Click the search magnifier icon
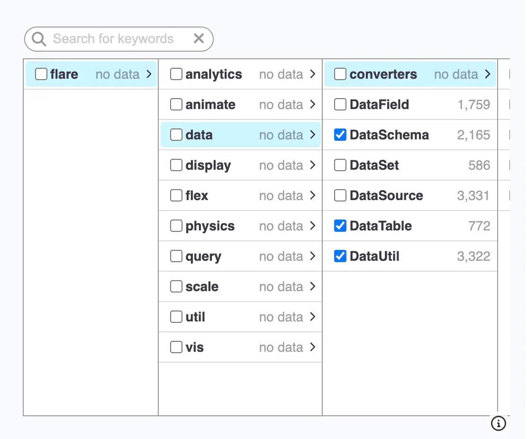This screenshot has height=439, width=527. 39,39
